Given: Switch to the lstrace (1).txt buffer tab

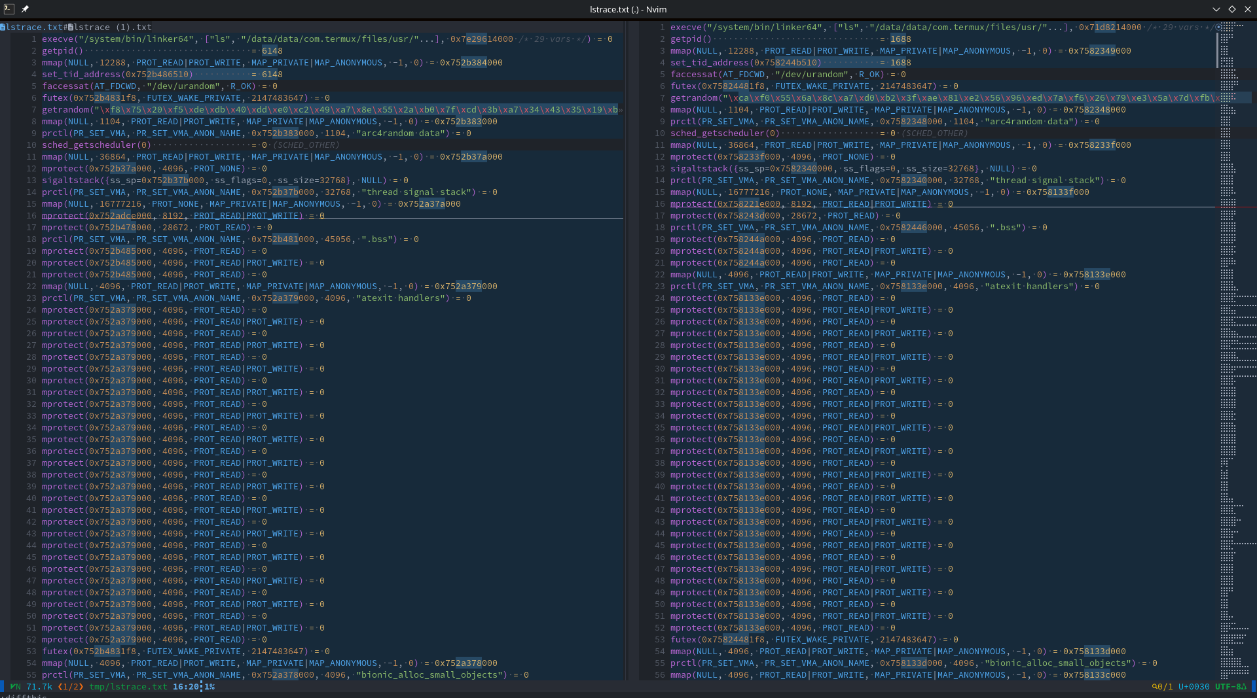Looking at the screenshot, I should [113, 27].
